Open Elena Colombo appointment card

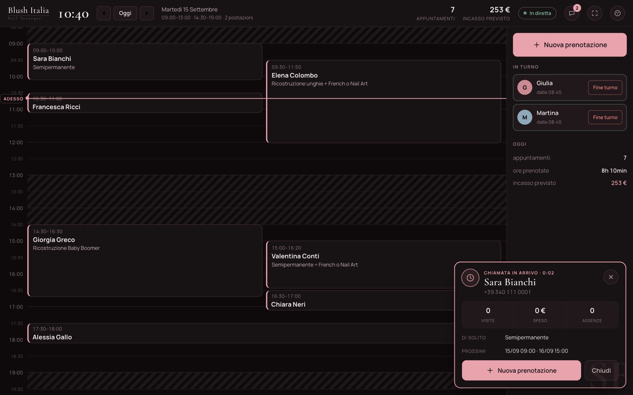383,102
